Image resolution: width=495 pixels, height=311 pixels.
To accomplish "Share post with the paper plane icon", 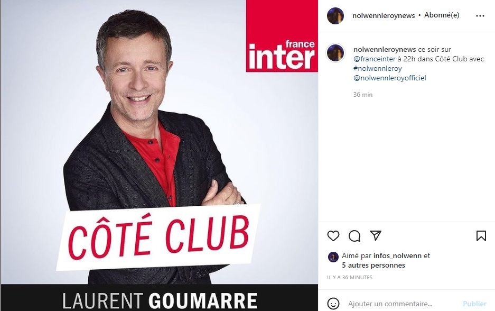I will [376, 235].
